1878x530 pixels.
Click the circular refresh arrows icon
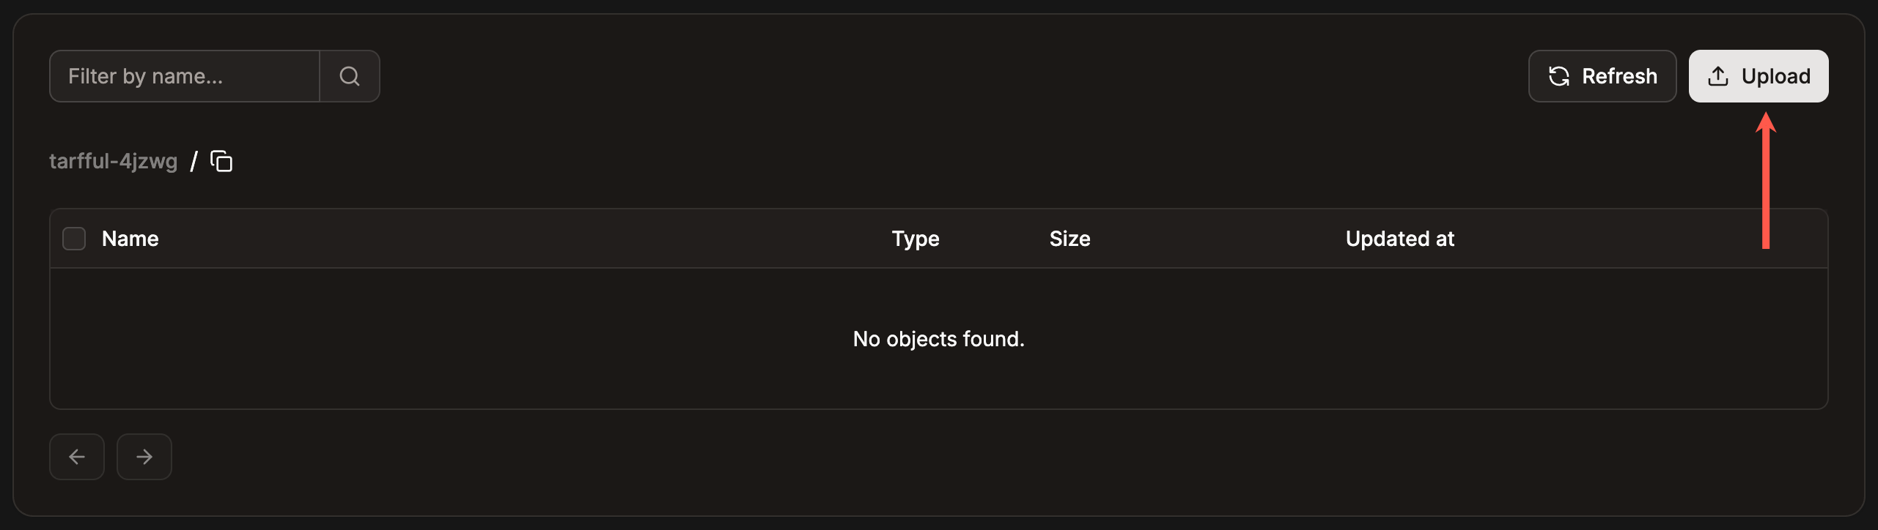1561,75
